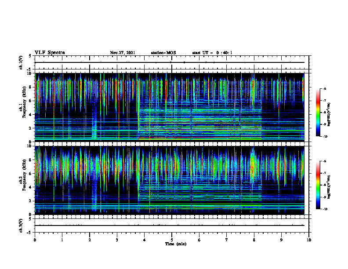
Task: Click time axis tick label 4
Action: point(144,240)
